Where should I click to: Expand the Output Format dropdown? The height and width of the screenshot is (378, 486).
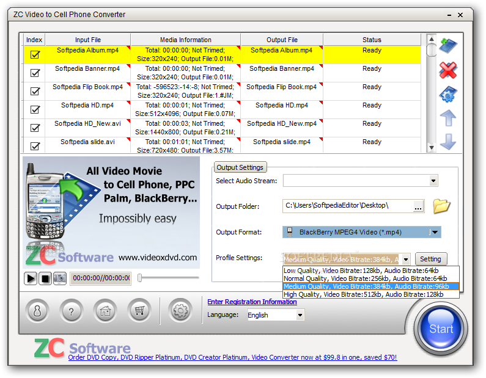coord(435,232)
